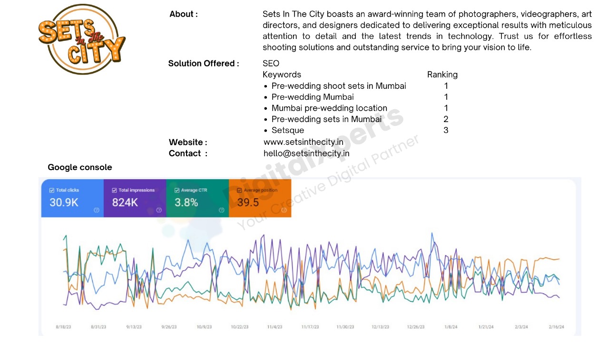Select the 11/4/23 date label on axis

pyautogui.click(x=275, y=327)
